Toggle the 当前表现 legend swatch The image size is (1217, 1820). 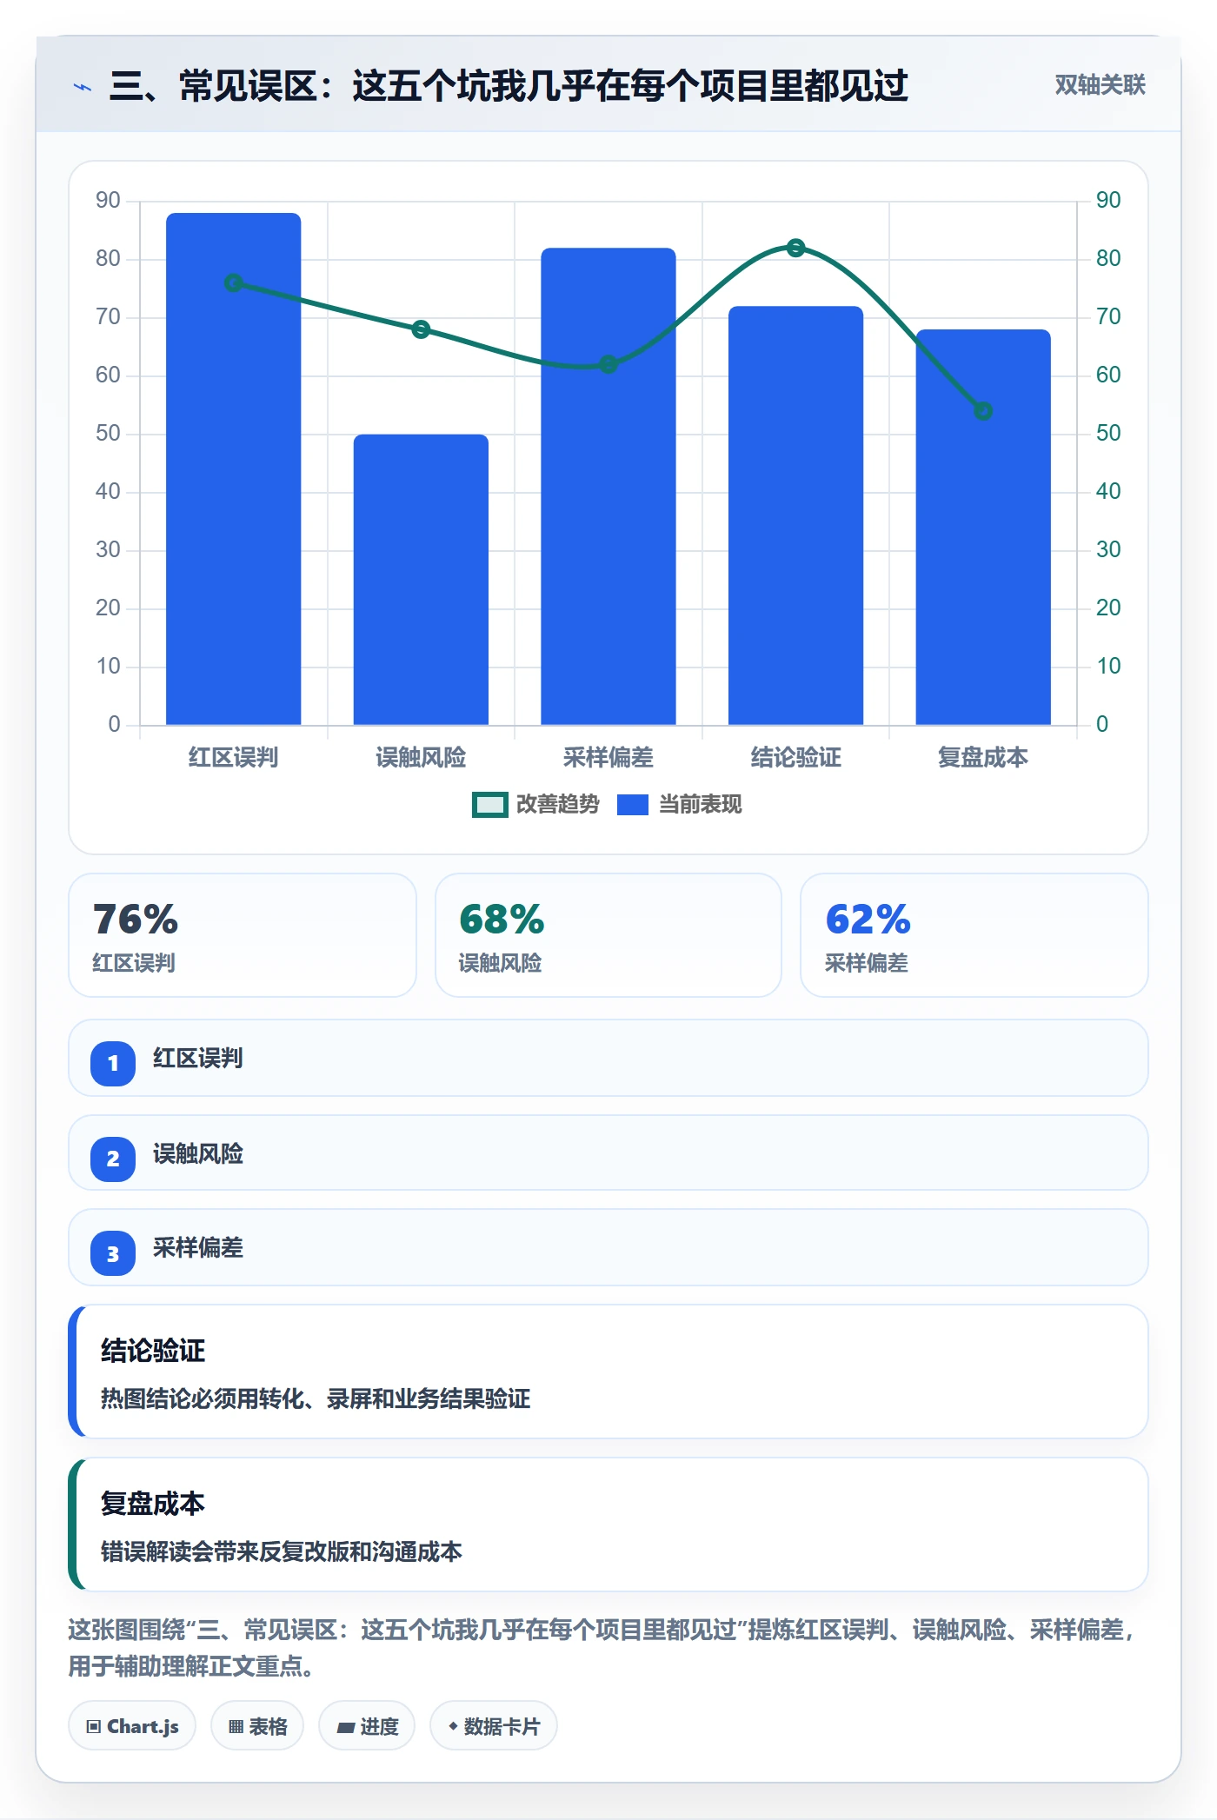point(632,805)
